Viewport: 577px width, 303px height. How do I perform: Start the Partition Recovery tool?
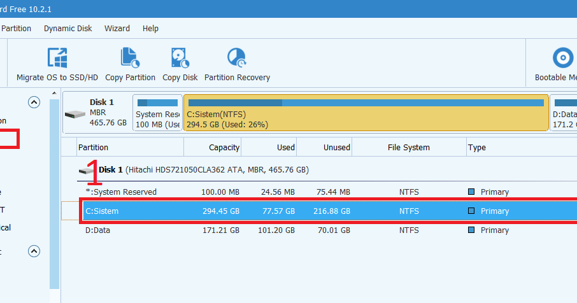click(x=237, y=58)
